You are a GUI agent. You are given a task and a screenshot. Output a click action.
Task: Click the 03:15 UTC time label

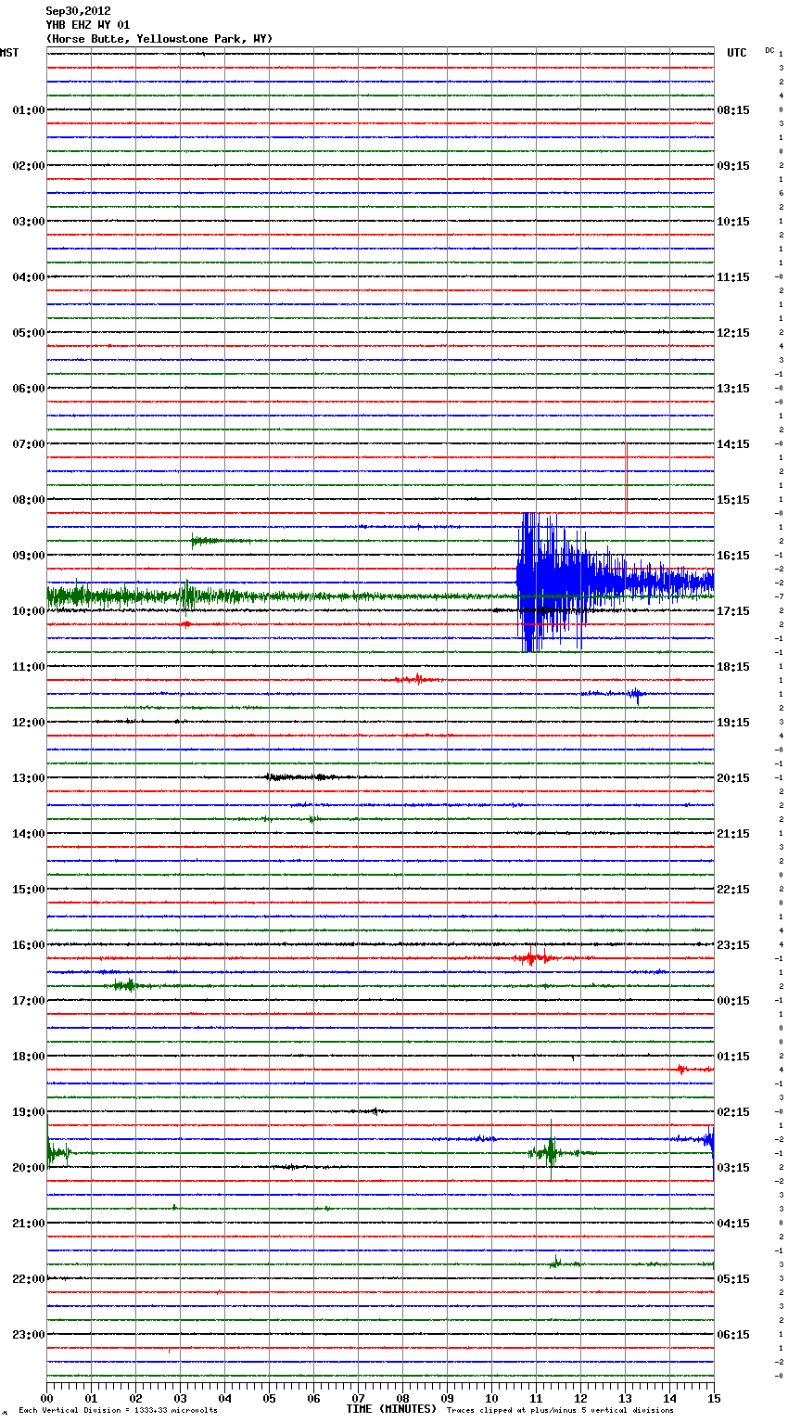click(x=733, y=1168)
